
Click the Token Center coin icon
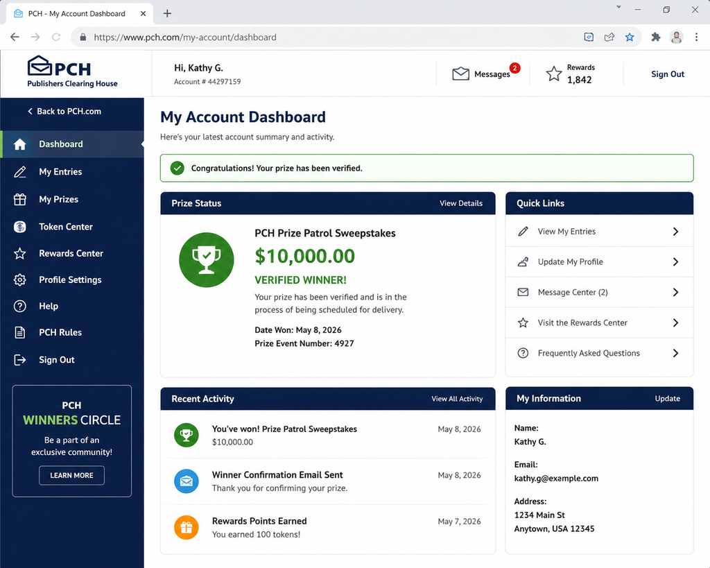[20, 227]
